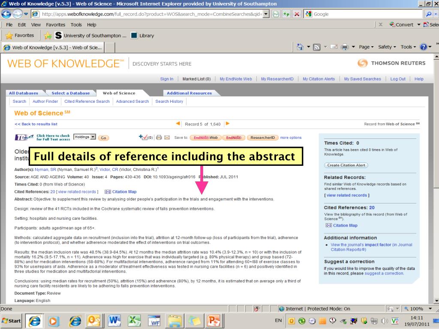Open Outlook from the taskbar
439x329 pixels.
(94, 320)
